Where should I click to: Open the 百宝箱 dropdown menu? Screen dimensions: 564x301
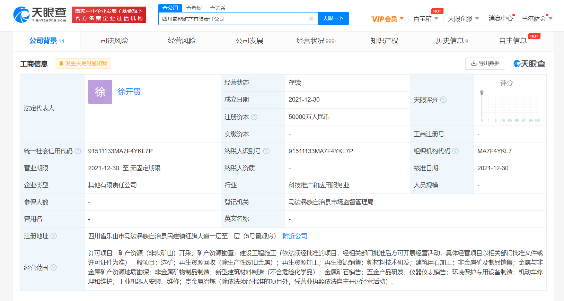click(426, 19)
